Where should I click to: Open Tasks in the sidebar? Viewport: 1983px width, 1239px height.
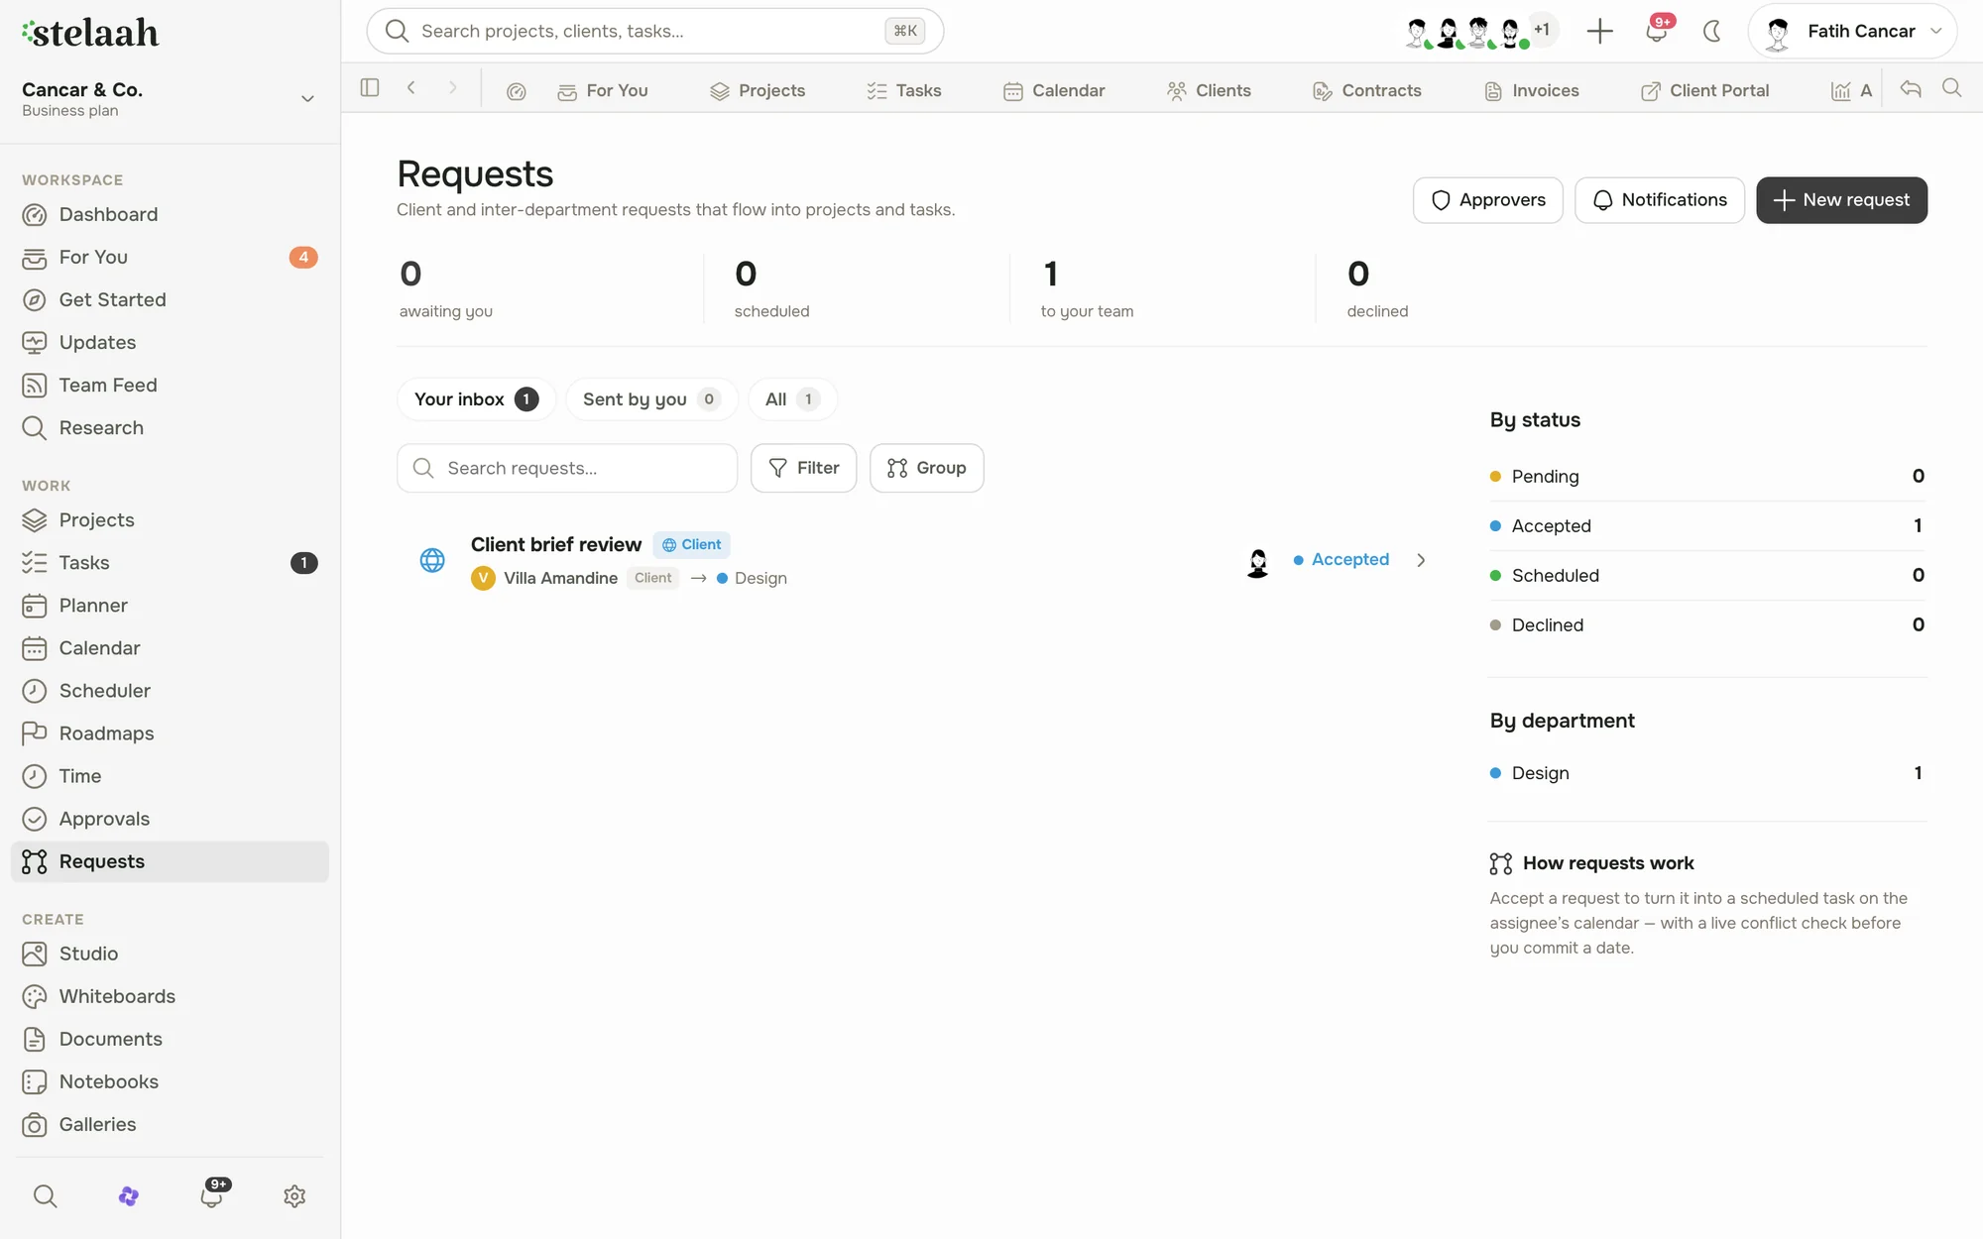[x=170, y=562]
